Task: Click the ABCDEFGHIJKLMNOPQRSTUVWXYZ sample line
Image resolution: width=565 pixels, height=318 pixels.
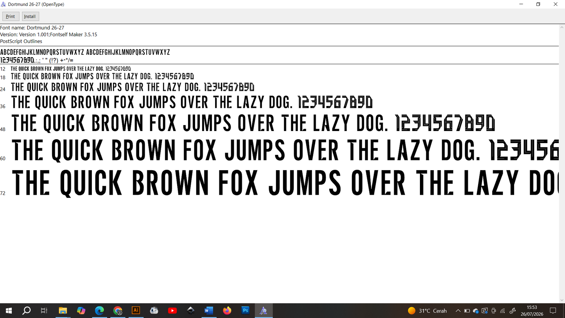Action: tap(85, 52)
